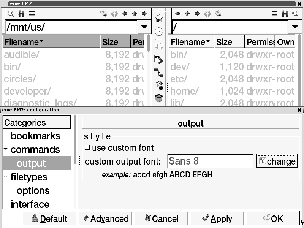Click the Advanced button

pyautogui.click(x=105, y=219)
